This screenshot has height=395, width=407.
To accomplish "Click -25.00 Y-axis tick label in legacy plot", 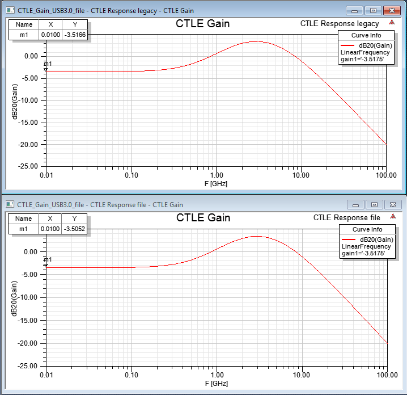I will 28,166.
